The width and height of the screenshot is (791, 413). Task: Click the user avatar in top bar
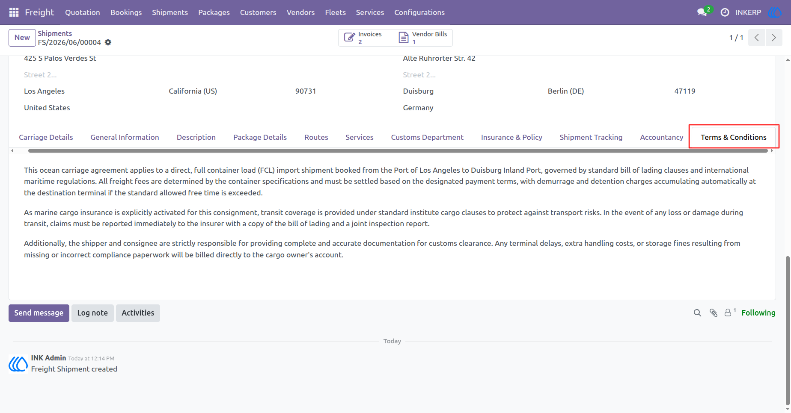(775, 12)
